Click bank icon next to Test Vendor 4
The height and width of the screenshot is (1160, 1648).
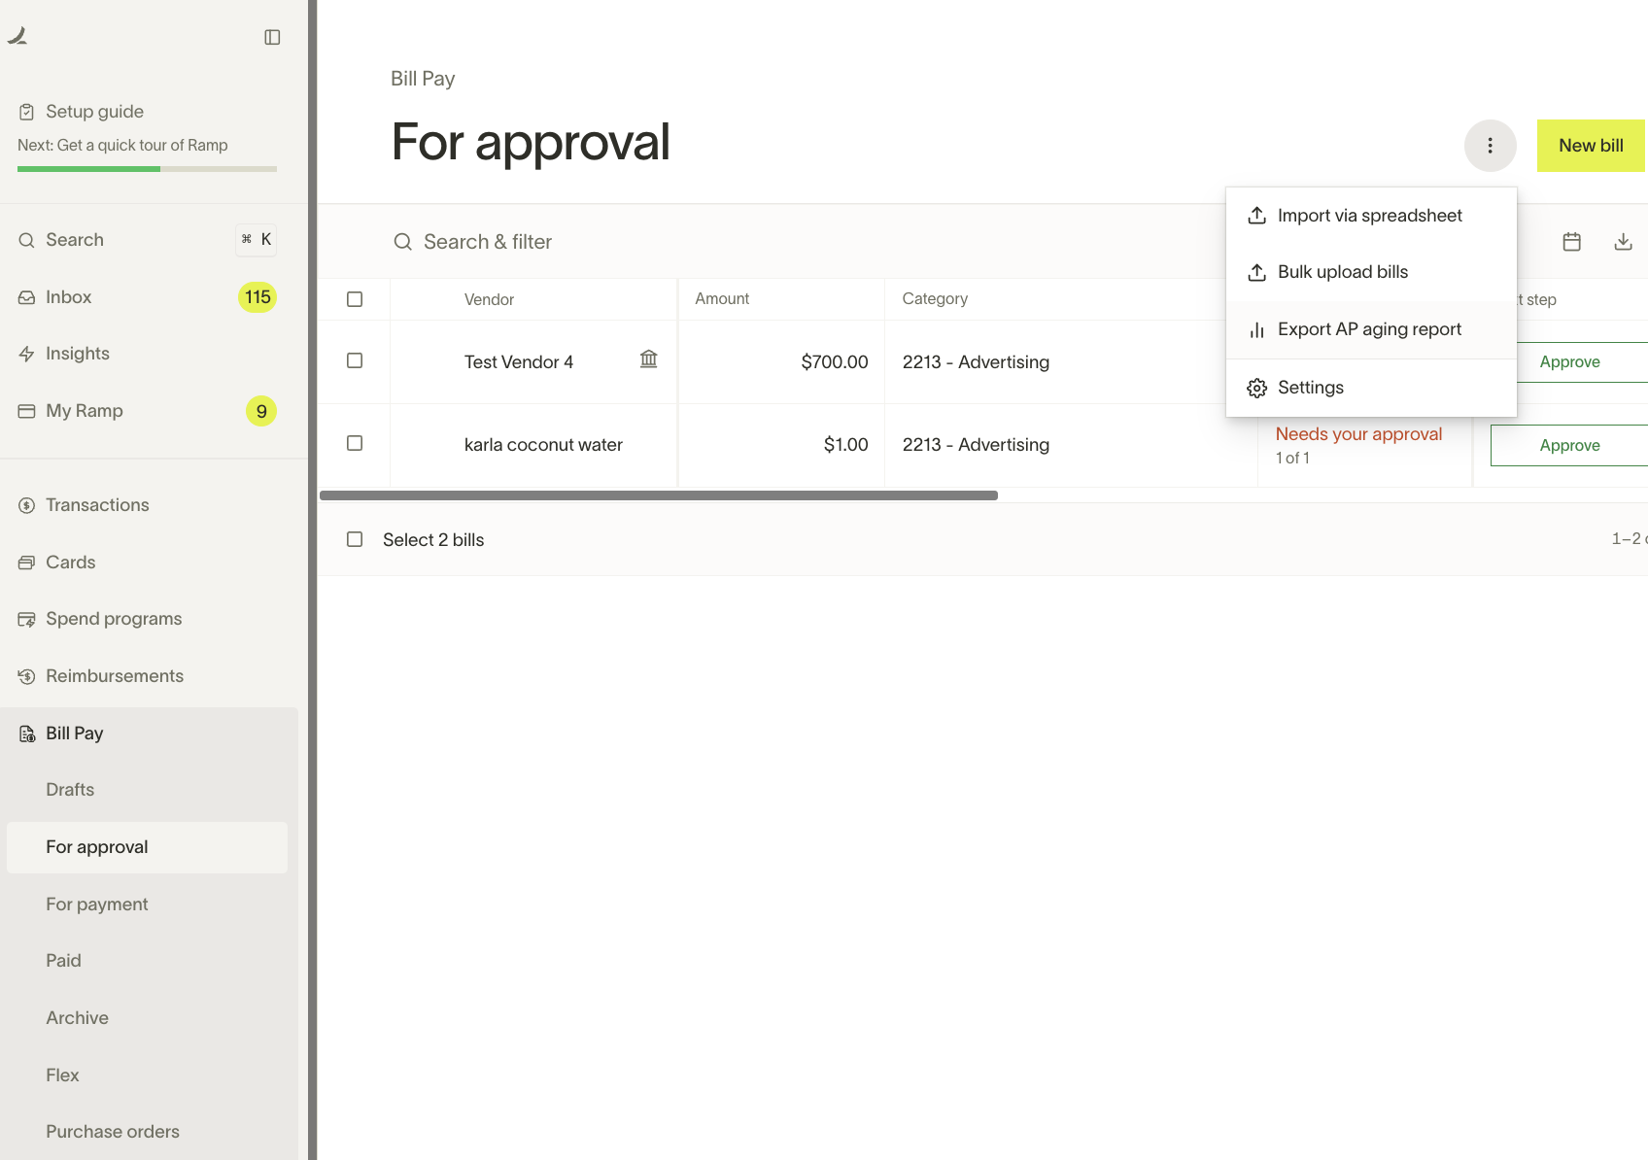pos(648,359)
